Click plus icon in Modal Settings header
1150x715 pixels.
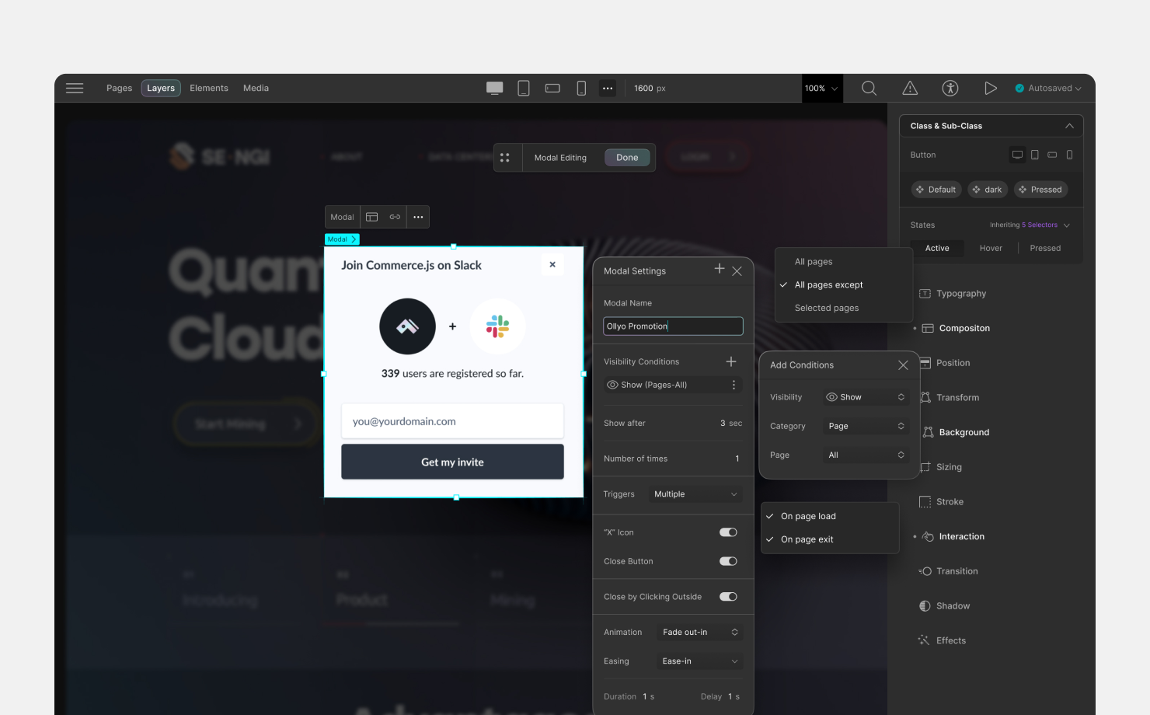coord(720,268)
